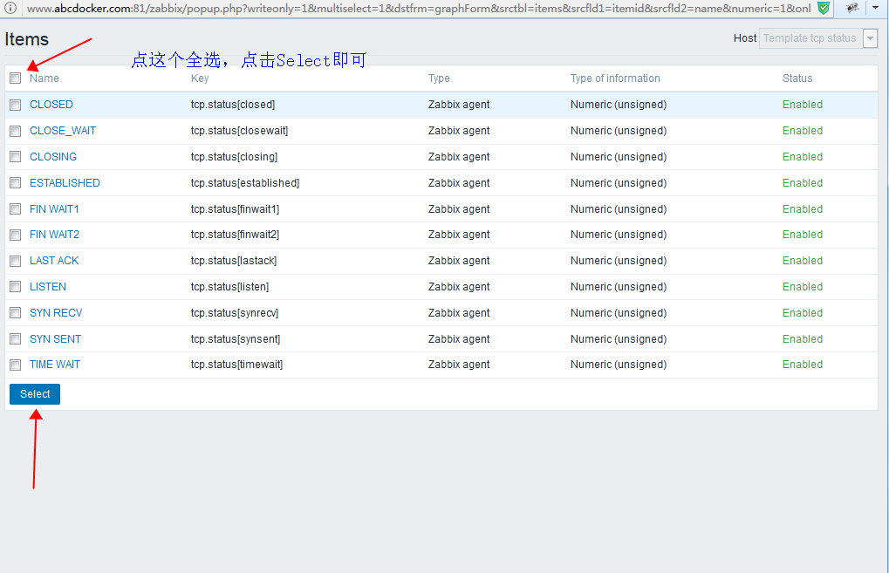Viewport: 889px width, 573px height.
Task: Check the checkbox next to CLOSED
Action: point(15,105)
